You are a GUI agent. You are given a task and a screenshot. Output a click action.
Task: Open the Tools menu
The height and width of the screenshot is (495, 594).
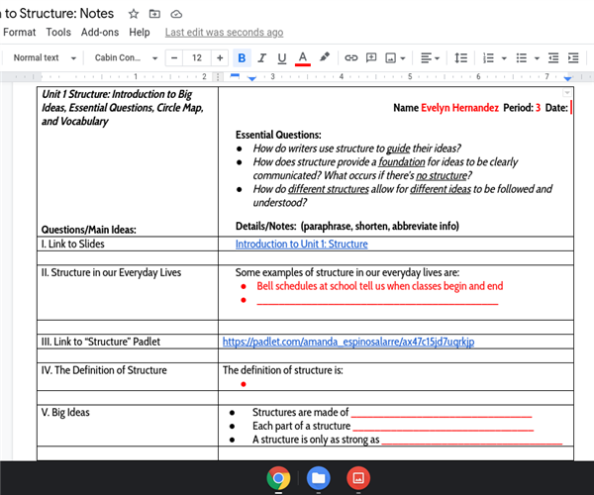coord(58,33)
